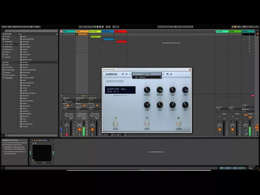Click the browser search field
The image size is (260, 195).
pos(31,31)
